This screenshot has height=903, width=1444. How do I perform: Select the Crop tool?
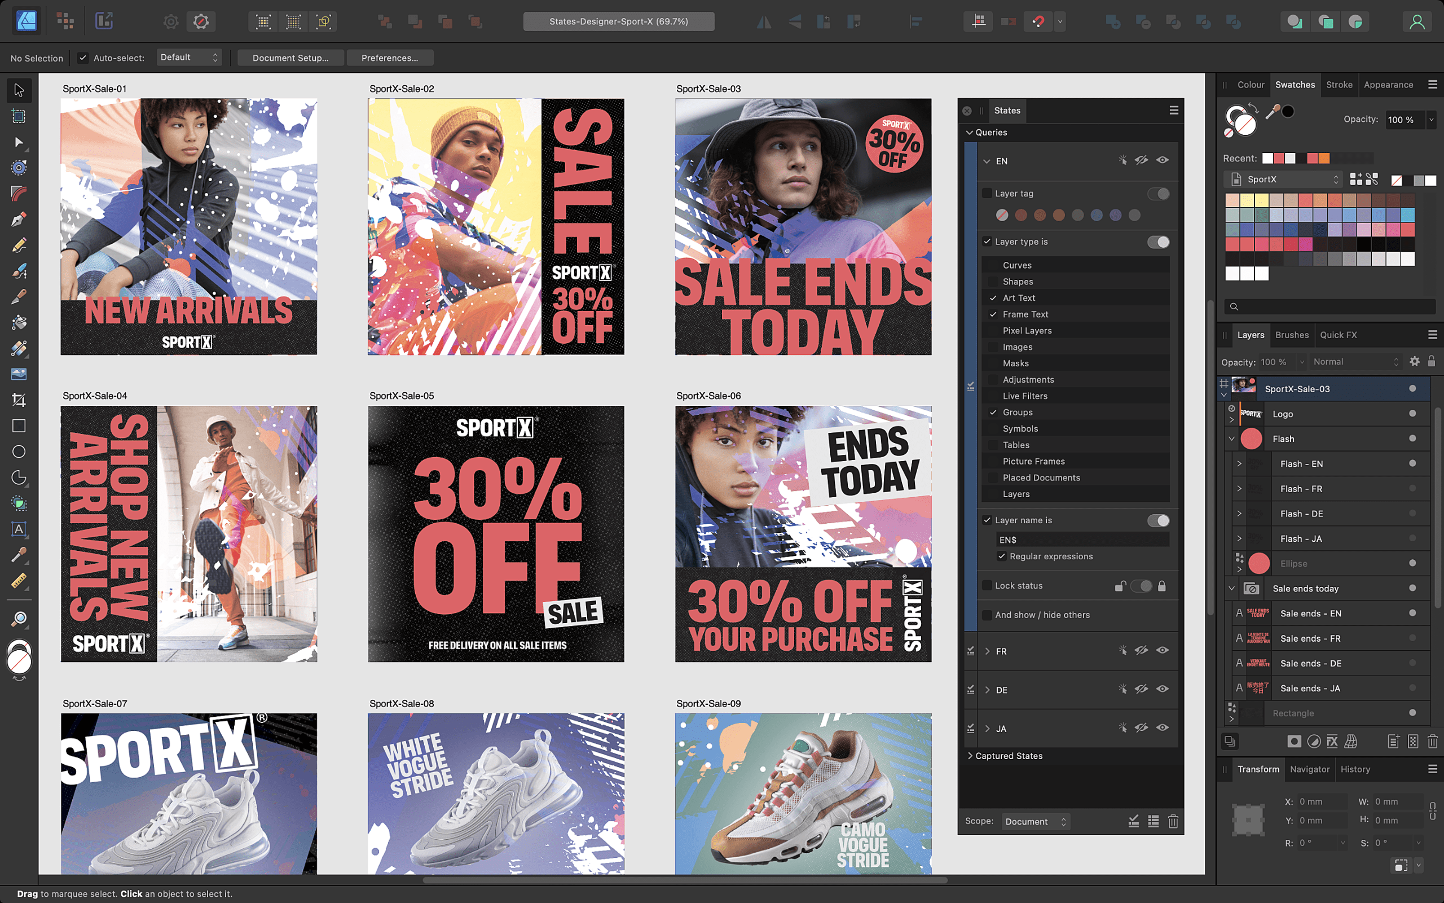point(19,400)
